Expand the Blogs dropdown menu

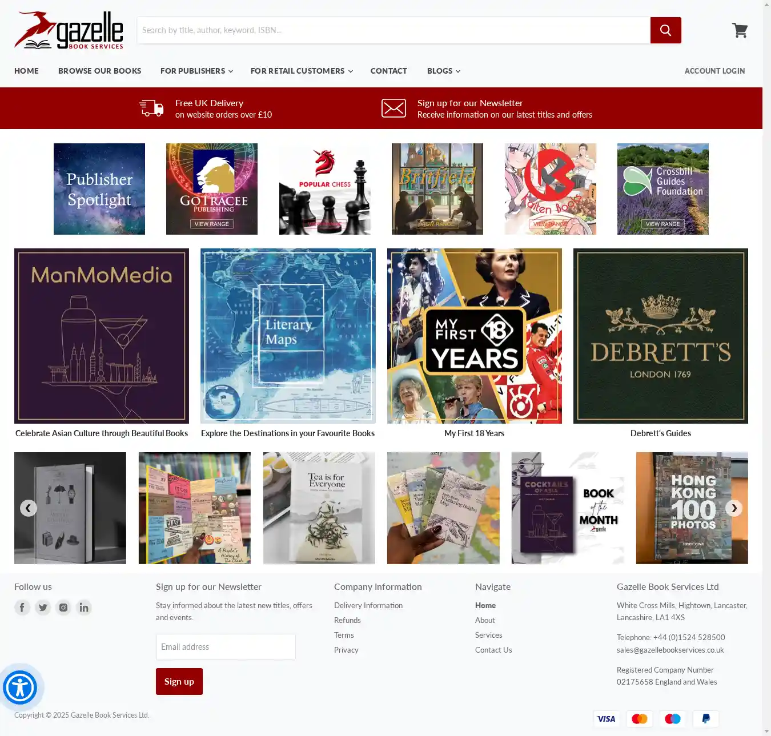(443, 71)
